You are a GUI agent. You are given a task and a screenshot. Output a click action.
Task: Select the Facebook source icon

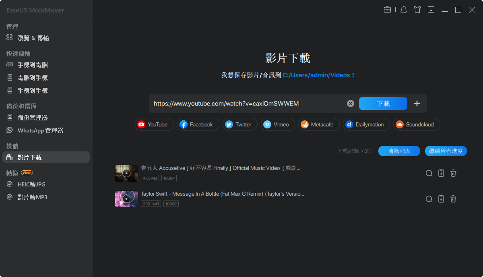tap(198, 124)
